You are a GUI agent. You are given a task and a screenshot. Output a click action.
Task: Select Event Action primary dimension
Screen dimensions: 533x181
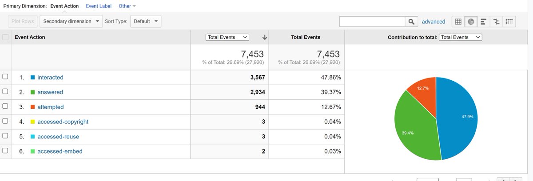pos(65,6)
